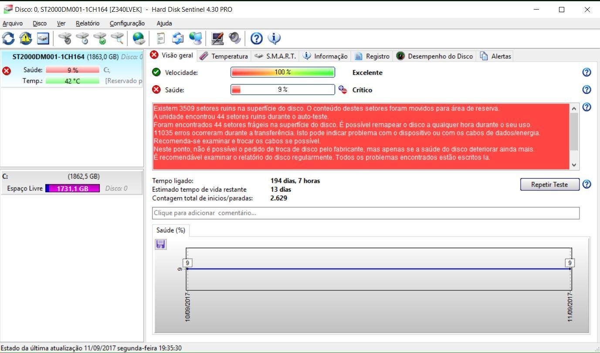
Task: Switch to the Informação tab
Action: click(325, 56)
